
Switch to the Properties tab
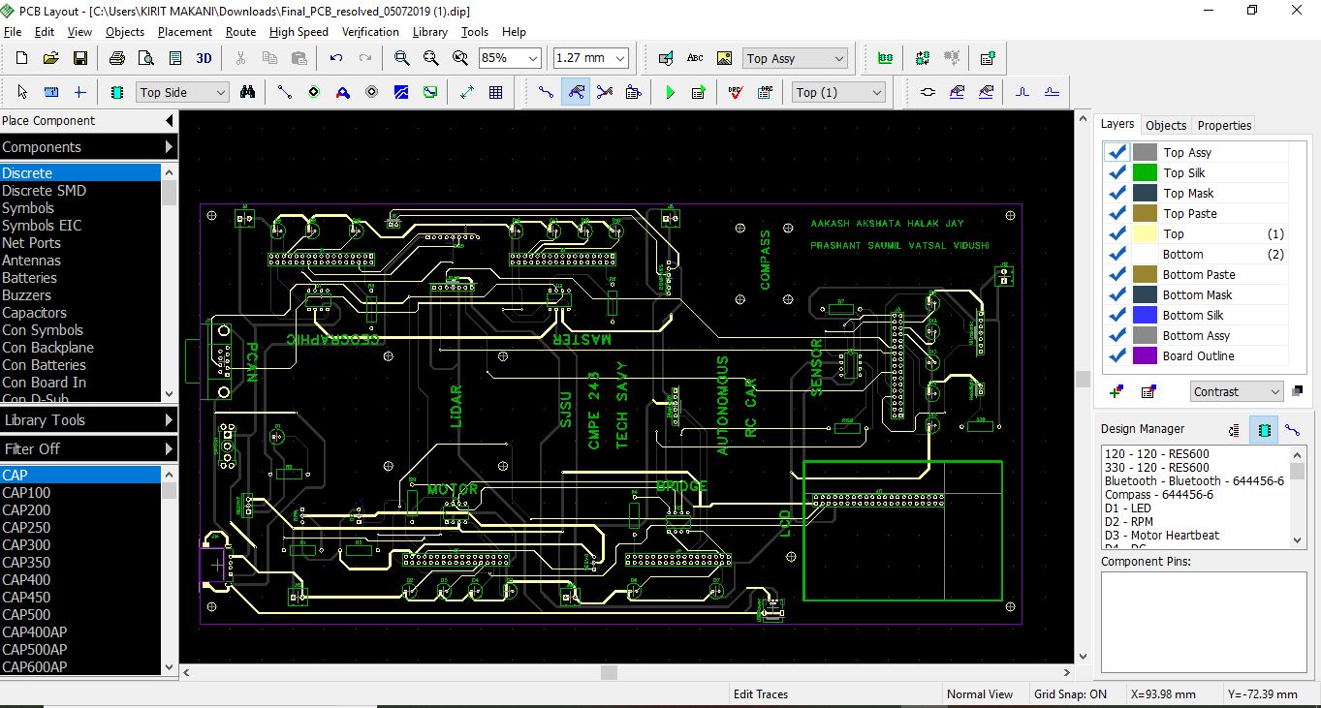coord(1224,125)
